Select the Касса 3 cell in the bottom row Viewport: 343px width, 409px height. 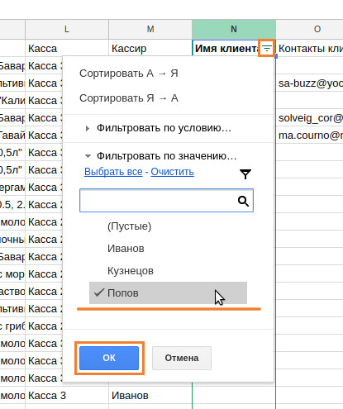click(x=67, y=396)
